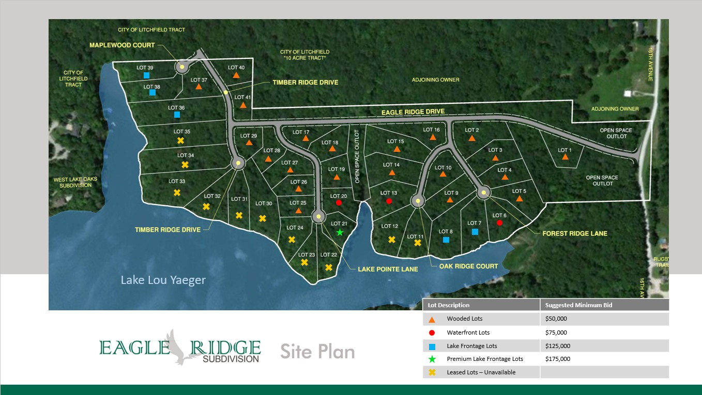The width and height of the screenshot is (702, 395).
Task: Click the Lake Frontage blue square in legend
Action: click(x=432, y=346)
